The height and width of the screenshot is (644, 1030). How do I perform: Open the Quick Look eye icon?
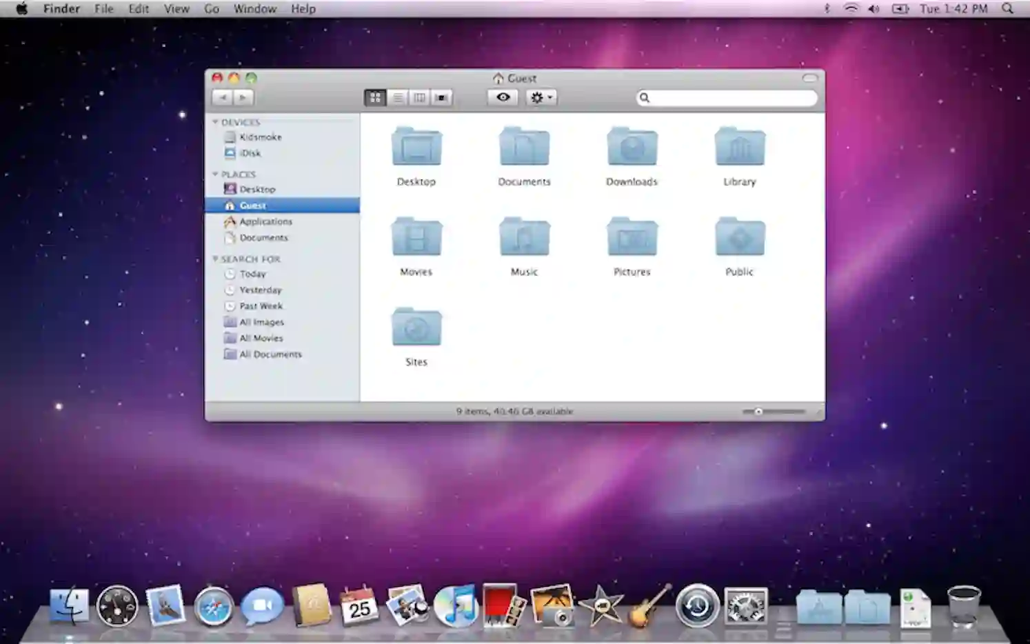[x=502, y=97]
